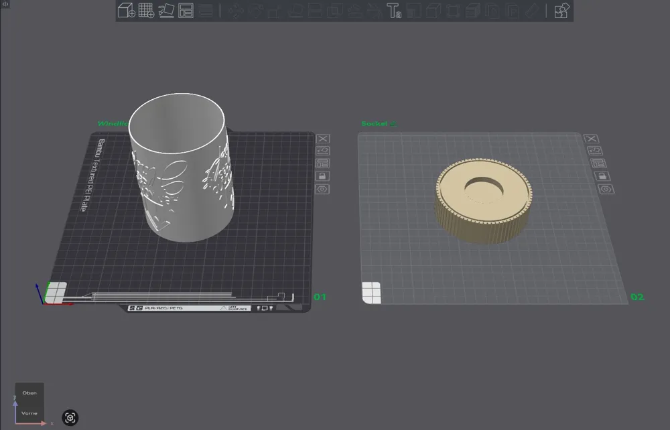This screenshot has width=670, height=430.
Task: Toggle the lock on plate 01
Action: pos(322,176)
